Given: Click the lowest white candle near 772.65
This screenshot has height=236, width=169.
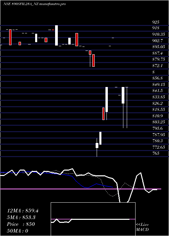Looking at the screenshot, I should click(x=97, y=145).
